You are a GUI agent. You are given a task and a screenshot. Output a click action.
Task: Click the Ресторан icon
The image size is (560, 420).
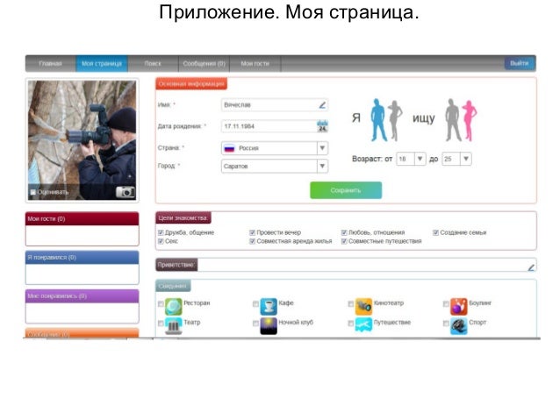(174, 306)
